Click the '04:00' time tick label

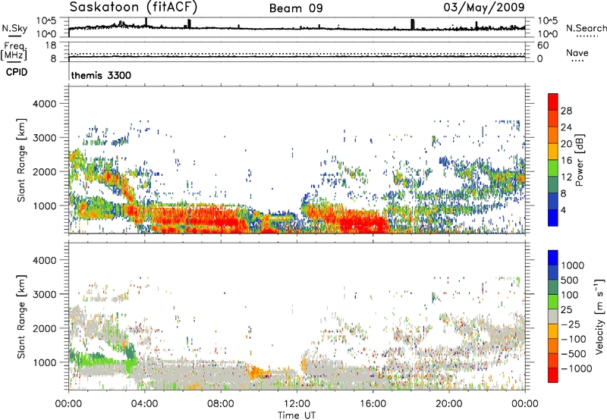[x=144, y=404]
